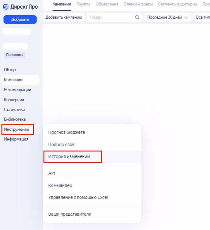
Task: Go to Сегменты аудитории tab
Action: (x=177, y=4)
